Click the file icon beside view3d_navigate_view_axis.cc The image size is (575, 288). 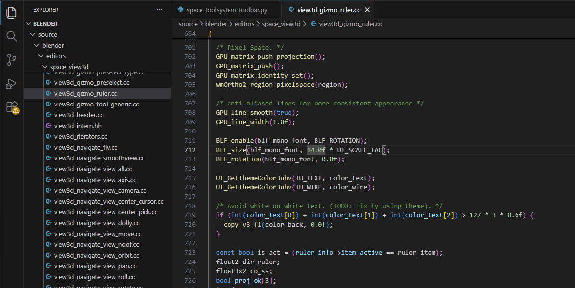point(48,180)
